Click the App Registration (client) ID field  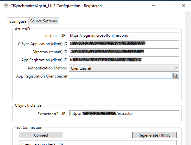click(124, 59)
